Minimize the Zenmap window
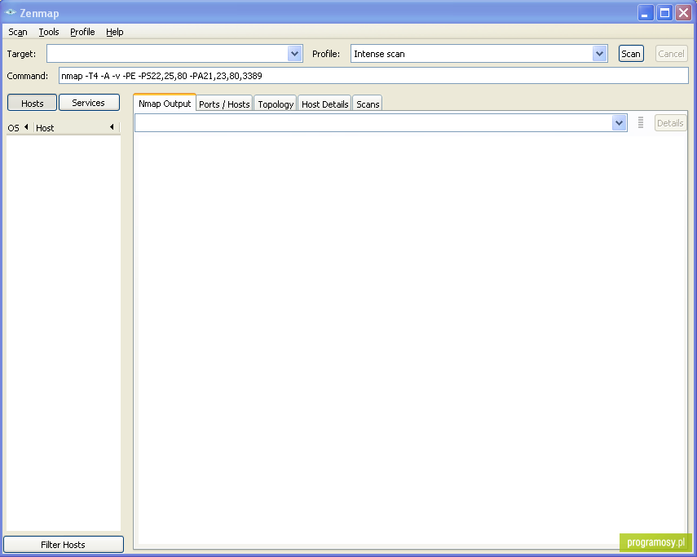The image size is (697, 557). pos(645,13)
